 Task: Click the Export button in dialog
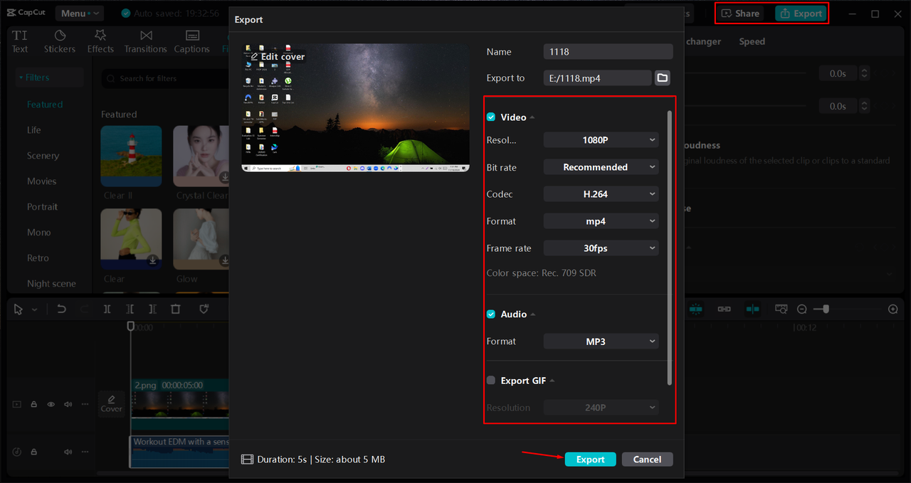pos(591,460)
